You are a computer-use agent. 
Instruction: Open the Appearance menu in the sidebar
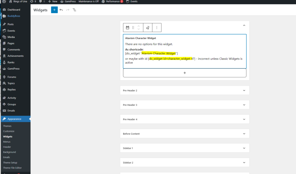[14, 119]
